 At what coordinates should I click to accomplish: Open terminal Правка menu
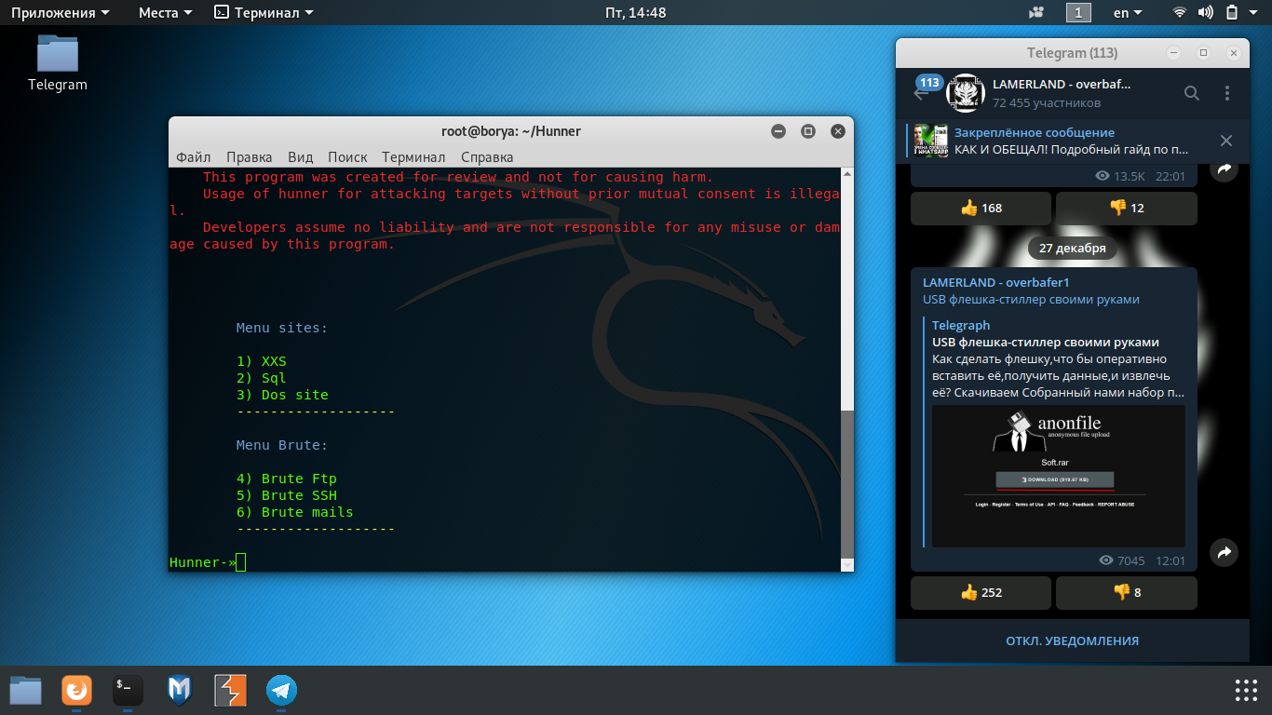tap(250, 157)
